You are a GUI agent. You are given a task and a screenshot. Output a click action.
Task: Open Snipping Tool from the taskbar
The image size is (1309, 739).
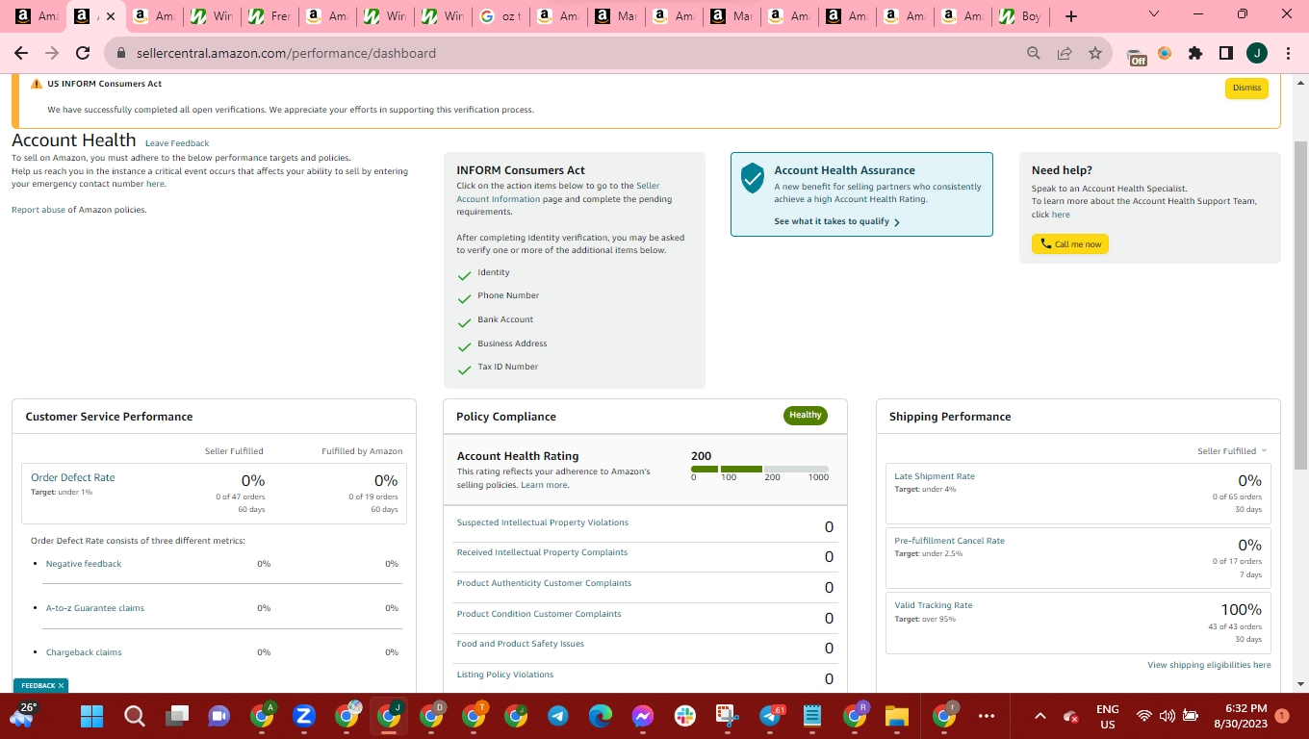pyautogui.click(x=728, y=716)
